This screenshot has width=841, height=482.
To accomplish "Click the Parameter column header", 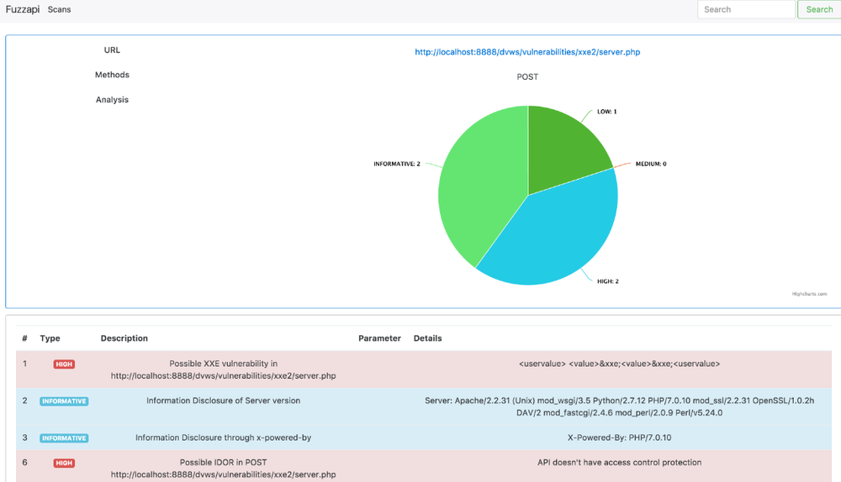I will [x=379, y=338].
